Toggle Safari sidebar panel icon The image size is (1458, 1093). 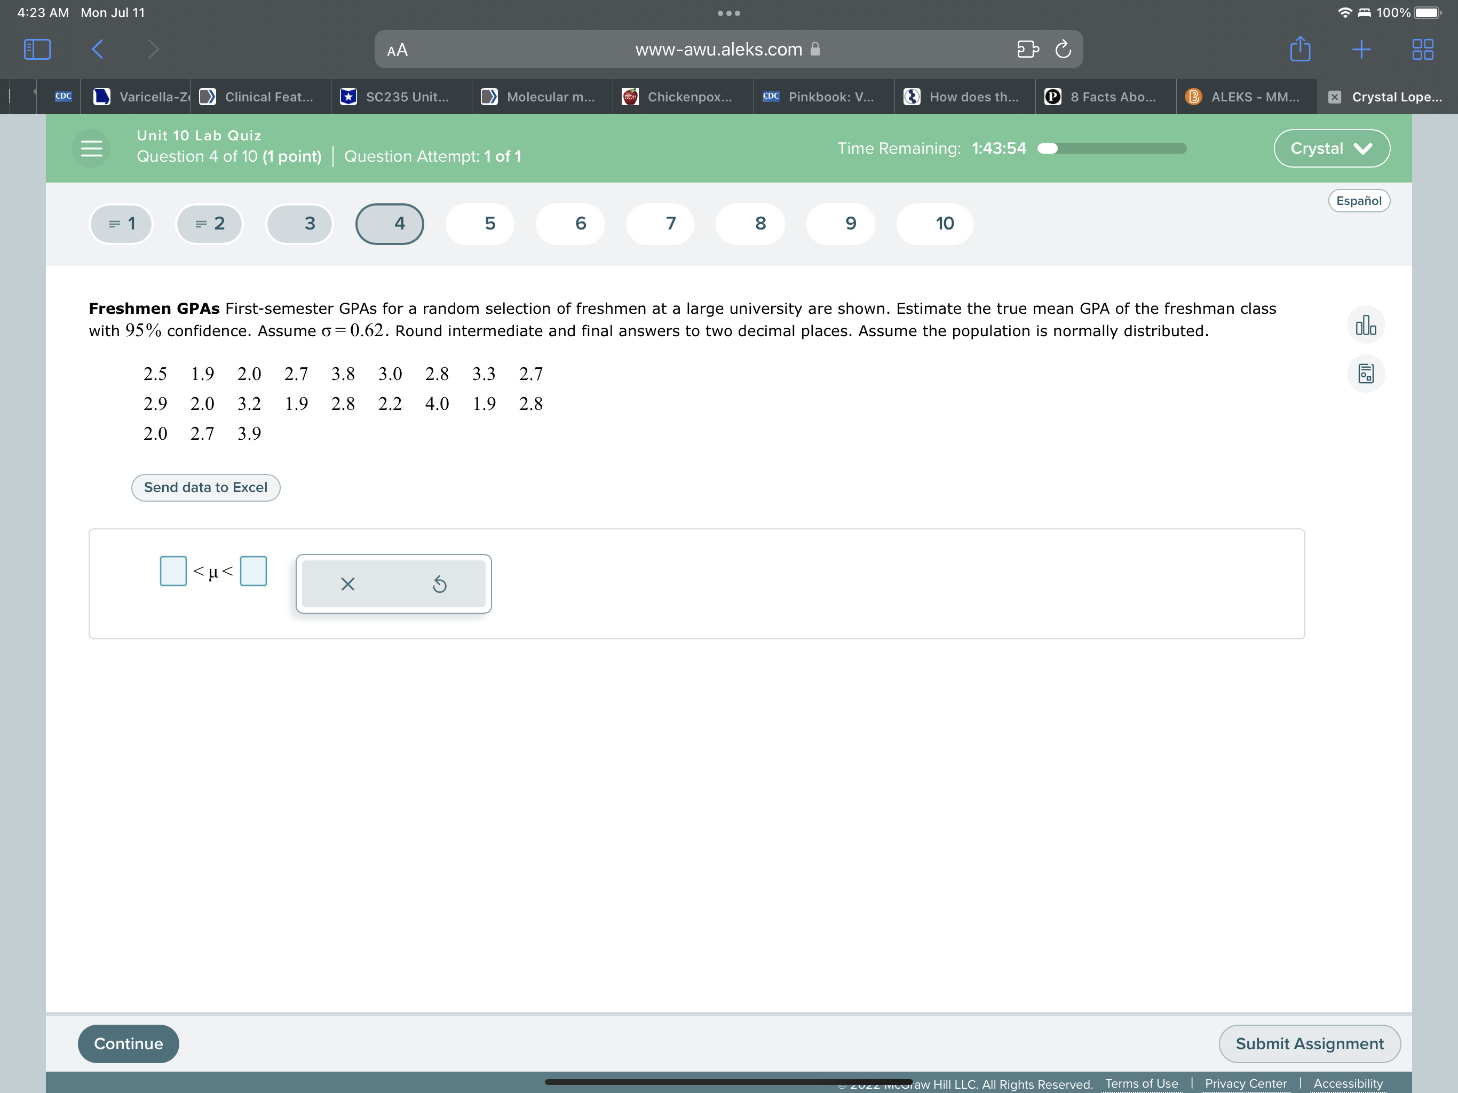[x=37, y=50]
